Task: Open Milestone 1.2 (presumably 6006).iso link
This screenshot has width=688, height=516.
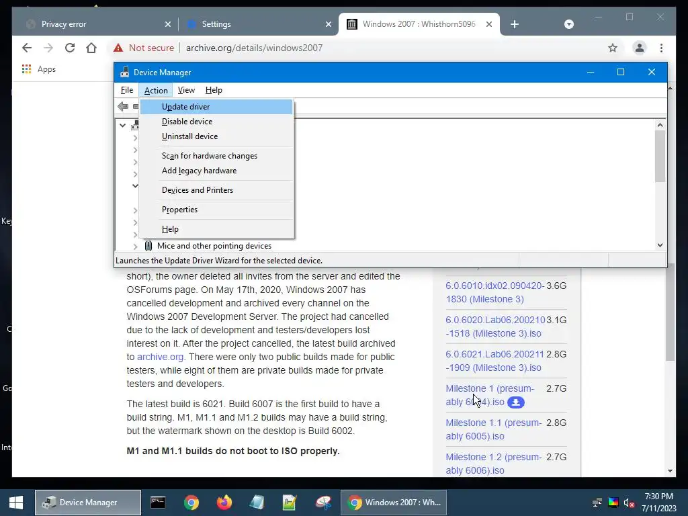Action: [x=494, y=464]
